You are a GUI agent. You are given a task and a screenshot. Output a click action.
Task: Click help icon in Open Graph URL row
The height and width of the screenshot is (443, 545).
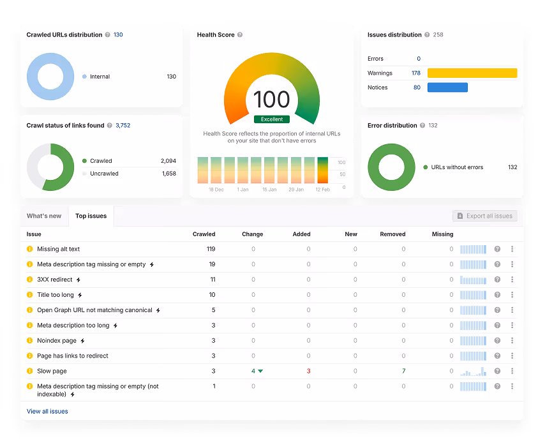point(497,310)
